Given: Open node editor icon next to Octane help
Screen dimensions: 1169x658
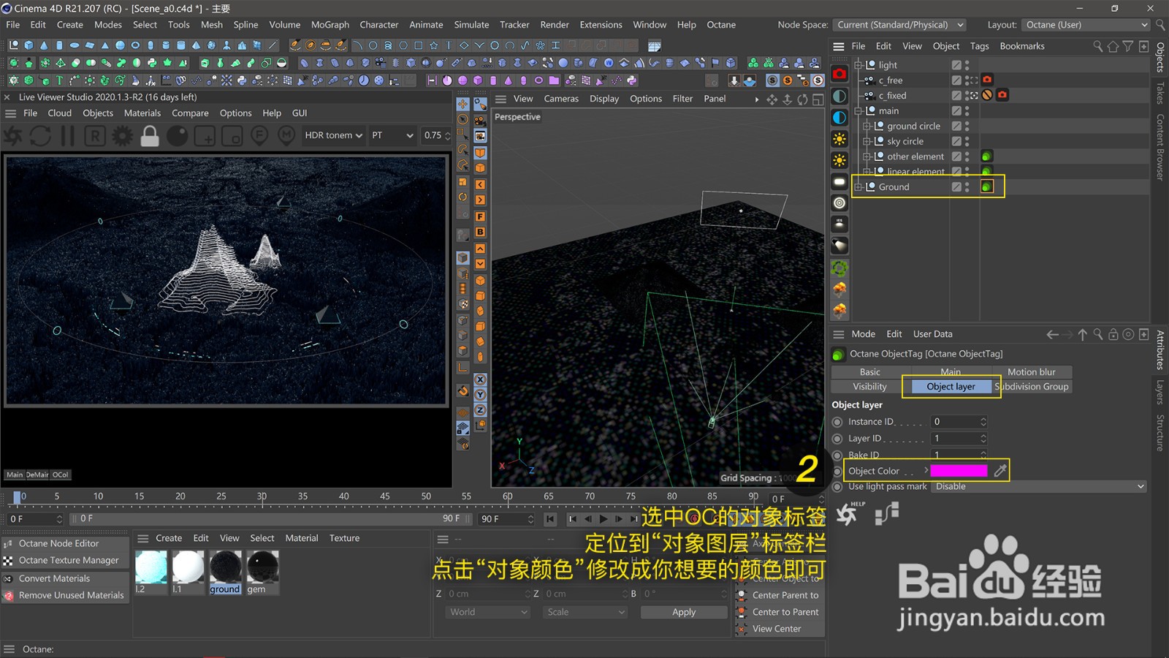Looking at the screenshot, I should tap(887, 514).
